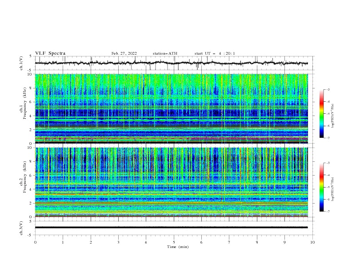Click the ch.1 spectrogram panel
This screenshot has width=352, height=272.
coord(172,108)
